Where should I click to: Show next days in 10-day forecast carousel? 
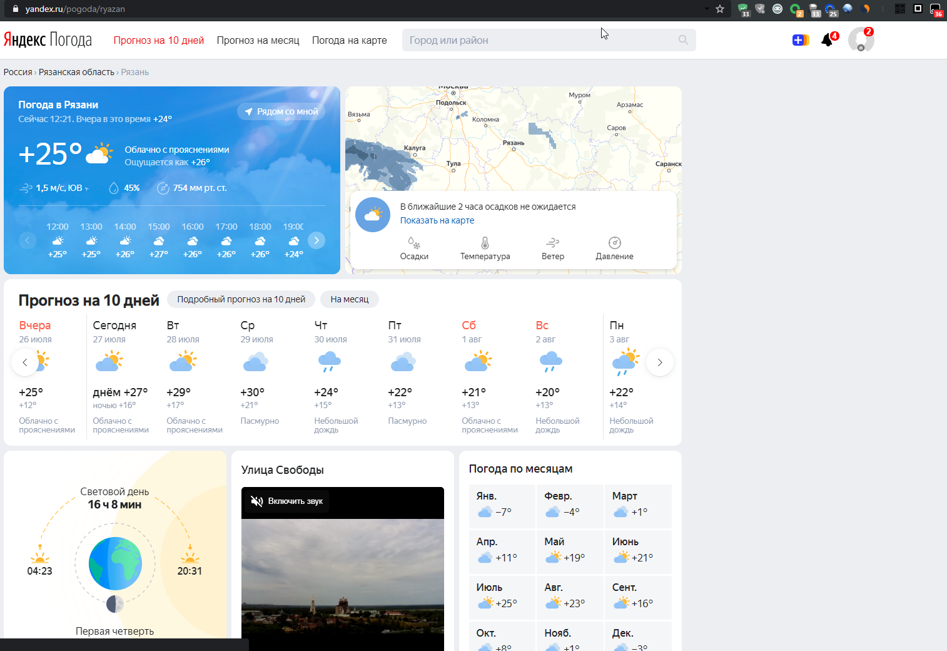tap(659, 362)
